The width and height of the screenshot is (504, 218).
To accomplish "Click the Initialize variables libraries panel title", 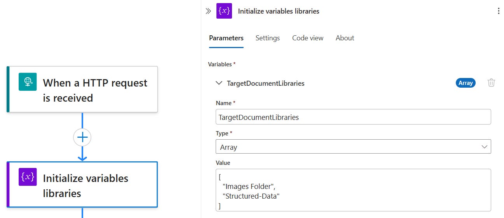I will click(279, 11).
